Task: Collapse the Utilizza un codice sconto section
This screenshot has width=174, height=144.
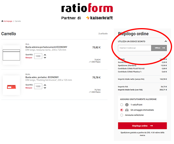Action: 165,41
